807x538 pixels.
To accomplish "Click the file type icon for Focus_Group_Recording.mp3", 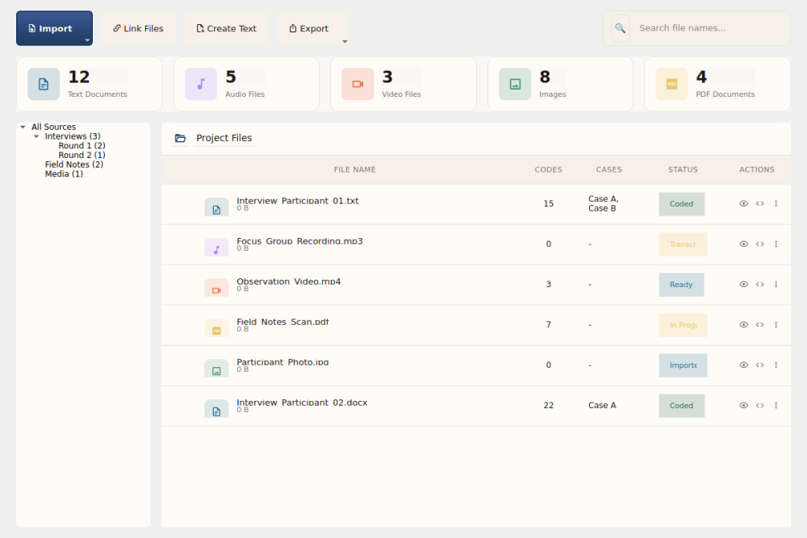I will (216, 248).
